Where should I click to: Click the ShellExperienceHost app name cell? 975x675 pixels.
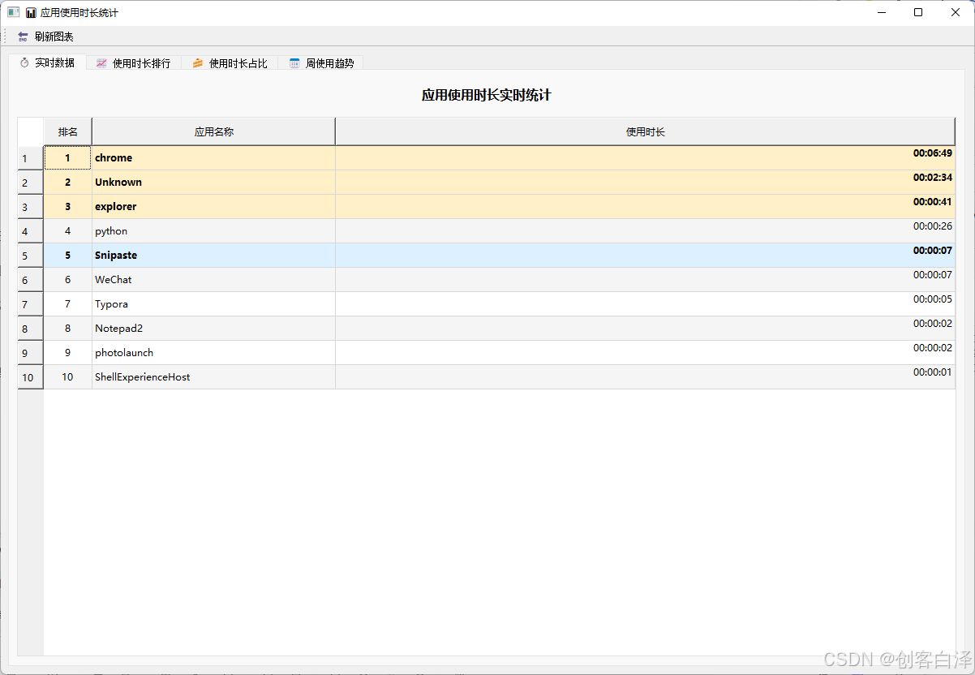pos(214,377)
